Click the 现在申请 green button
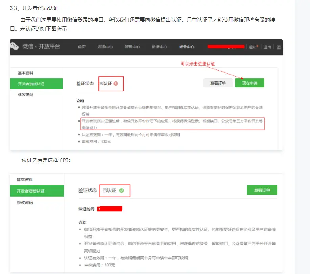310x274 pixels. tap(250, 83)
